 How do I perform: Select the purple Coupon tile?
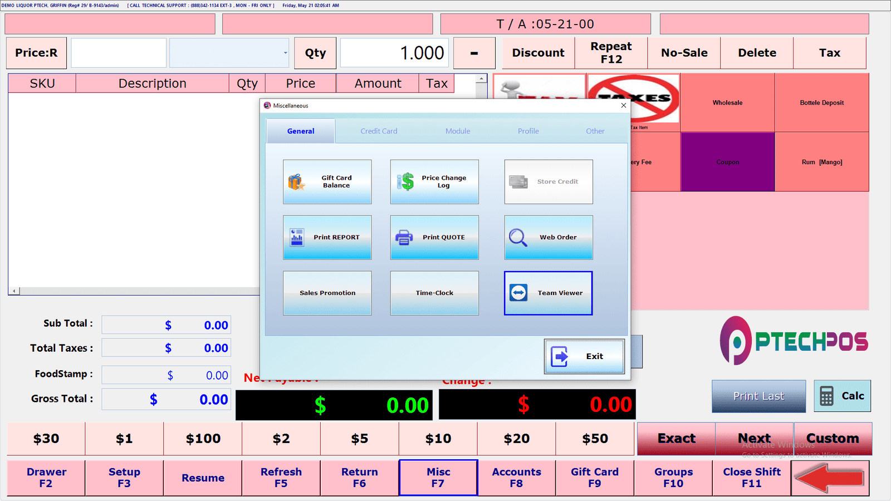(728, 162)
